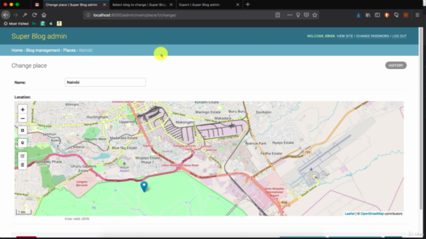Click the address bar URL
The image size is (426, 239).
[x=134, y=15]
